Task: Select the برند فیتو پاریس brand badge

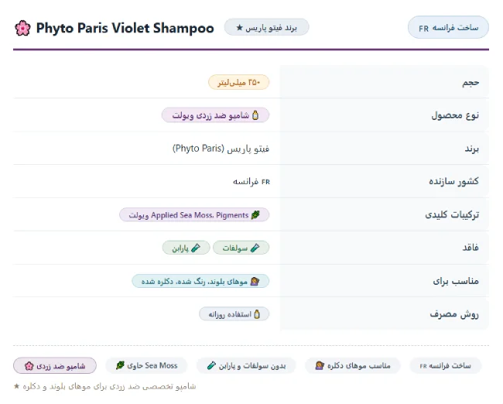Action: (266, 27)
